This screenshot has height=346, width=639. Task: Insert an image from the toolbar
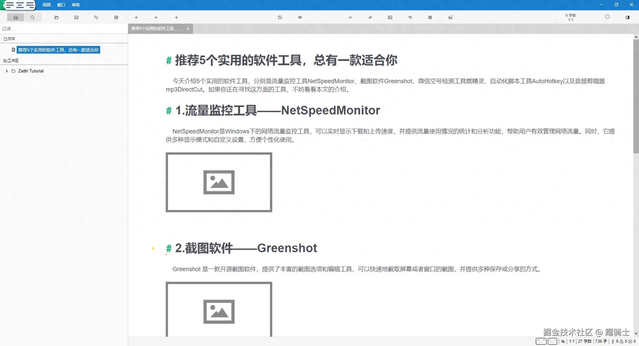click(x=390, y=17)
